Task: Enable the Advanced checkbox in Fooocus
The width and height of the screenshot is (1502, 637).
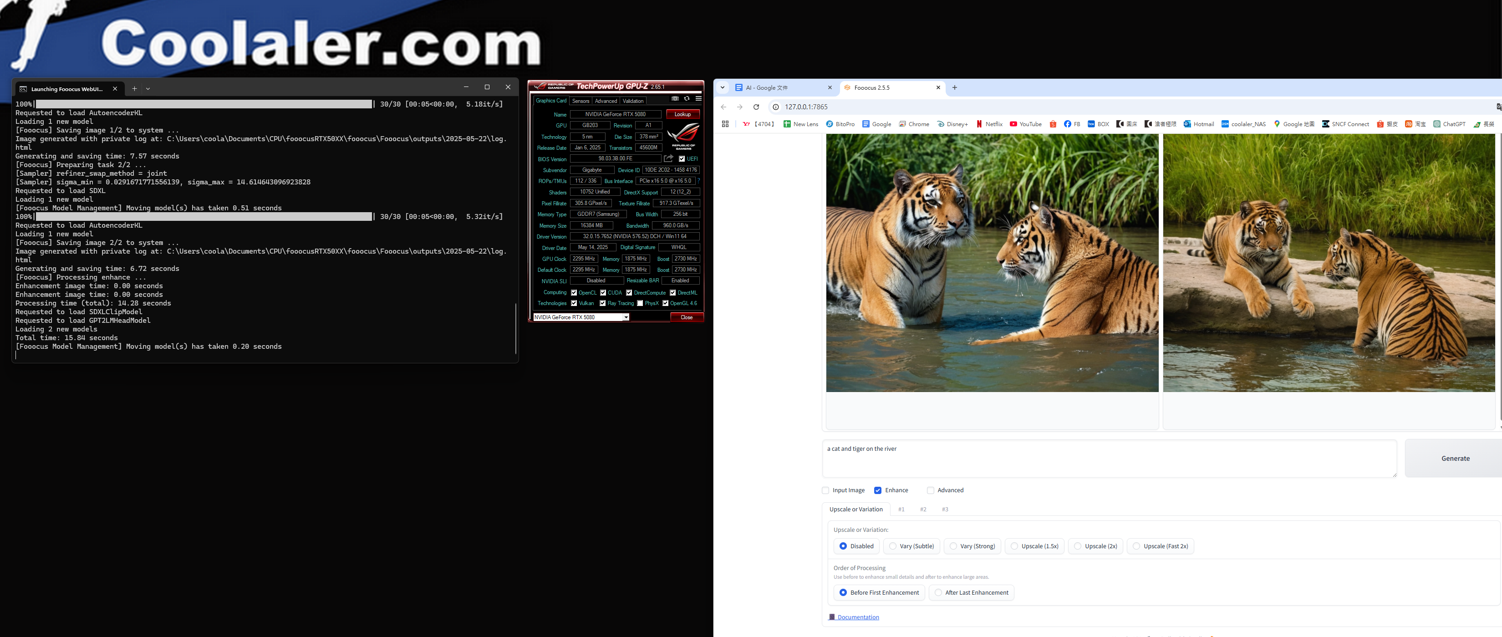Action: 930,490
